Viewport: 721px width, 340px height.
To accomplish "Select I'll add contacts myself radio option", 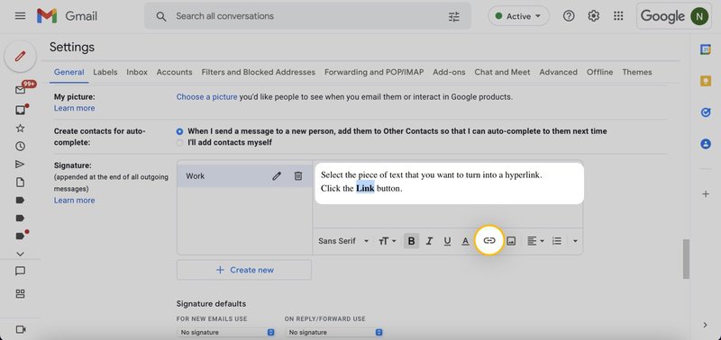I will click(179, 143).
